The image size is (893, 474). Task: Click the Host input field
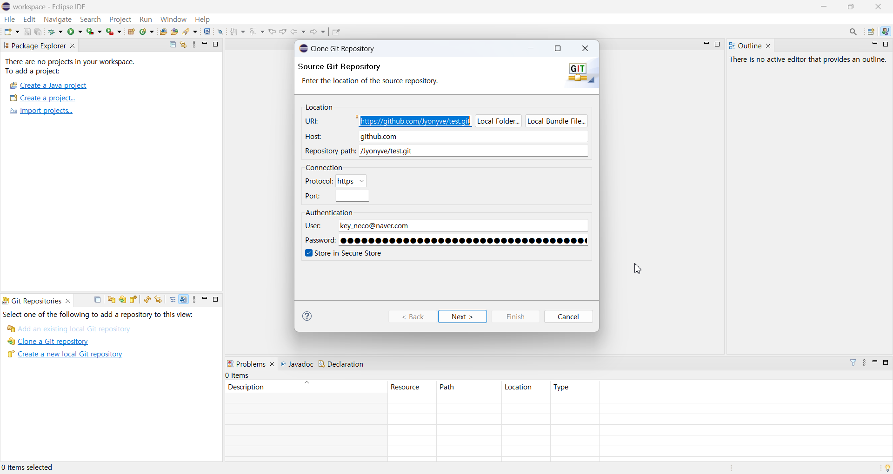click(x=473, y=137)
